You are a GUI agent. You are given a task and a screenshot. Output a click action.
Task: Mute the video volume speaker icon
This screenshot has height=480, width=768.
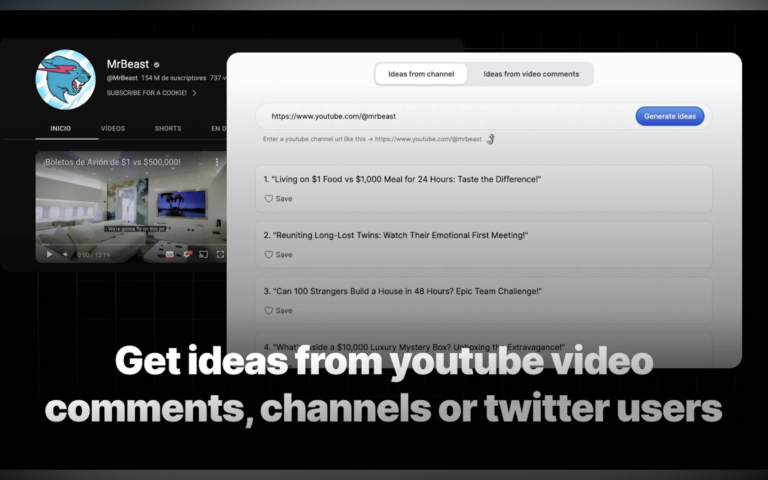coord(66,254)
